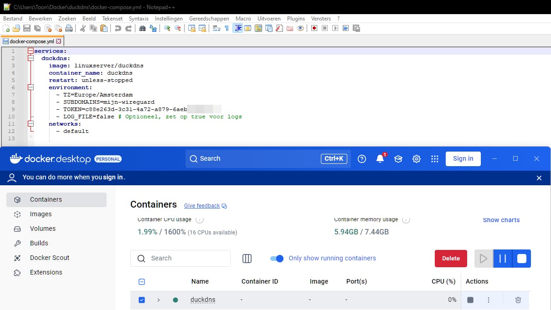Toggle Only show running containers switch
Viewport: 551px width, 310px height.
tap(277, 258)
